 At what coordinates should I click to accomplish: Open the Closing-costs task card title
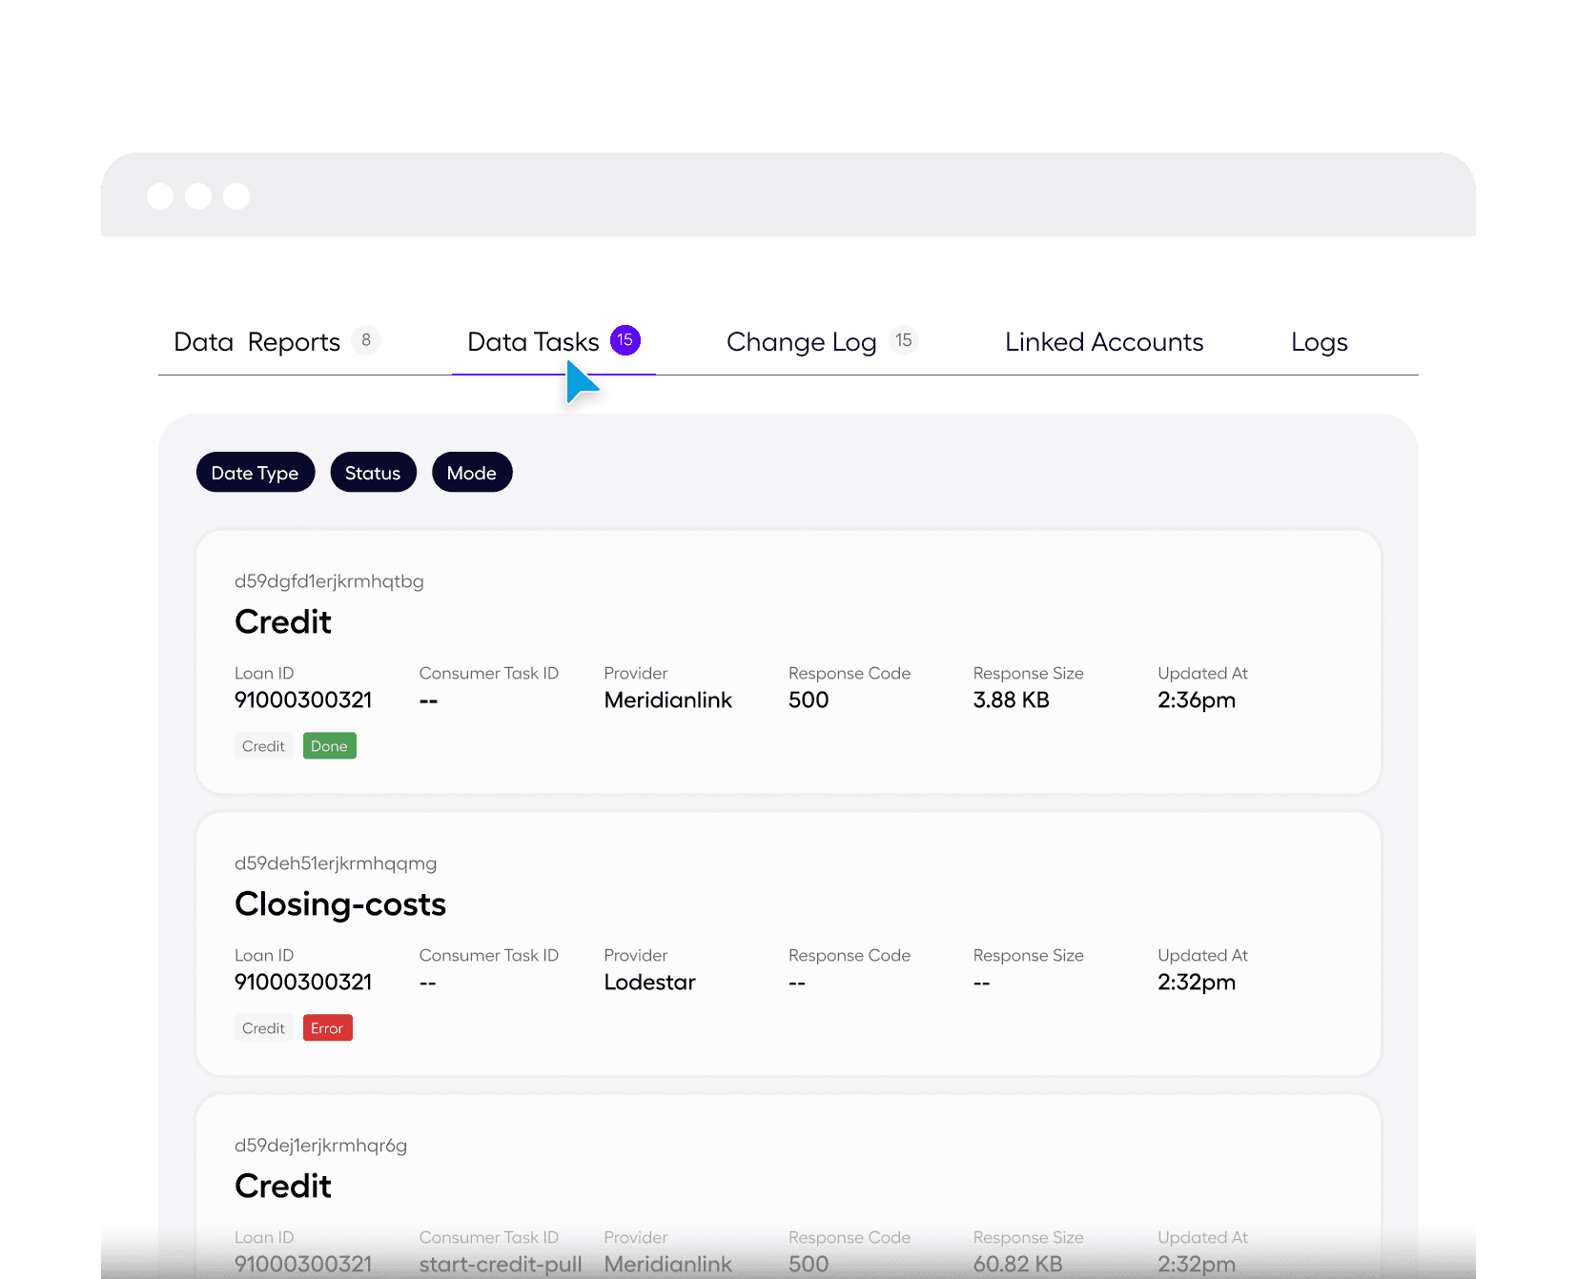(340, 904)
